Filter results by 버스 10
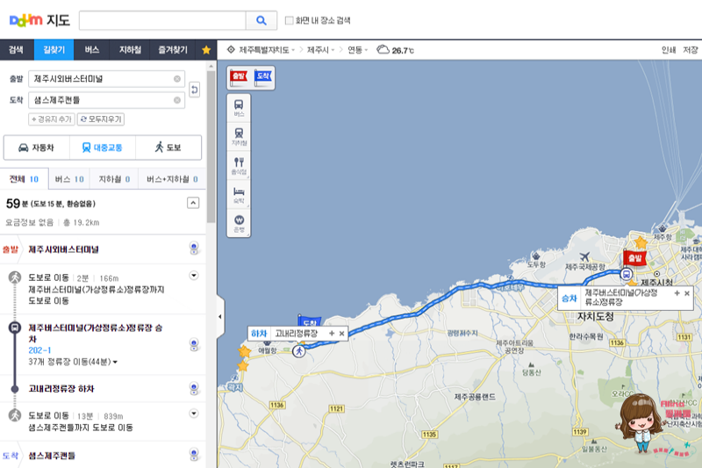Viewport: 702px width, 468px height. (x=69, y=179)
